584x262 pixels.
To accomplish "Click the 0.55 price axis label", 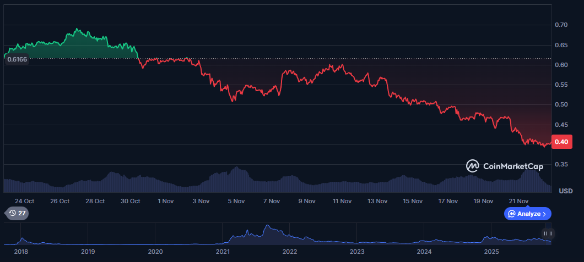I will tap(561, 85).
